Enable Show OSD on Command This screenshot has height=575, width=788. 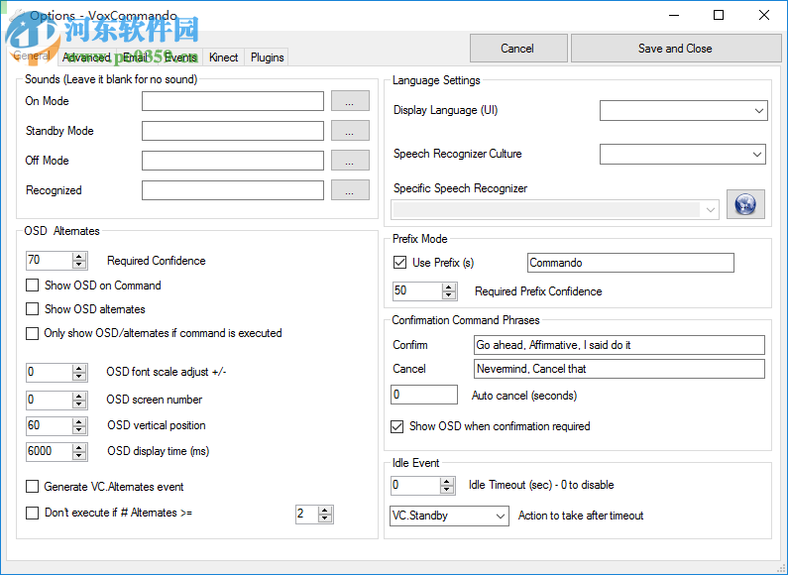tap(32, 286)
